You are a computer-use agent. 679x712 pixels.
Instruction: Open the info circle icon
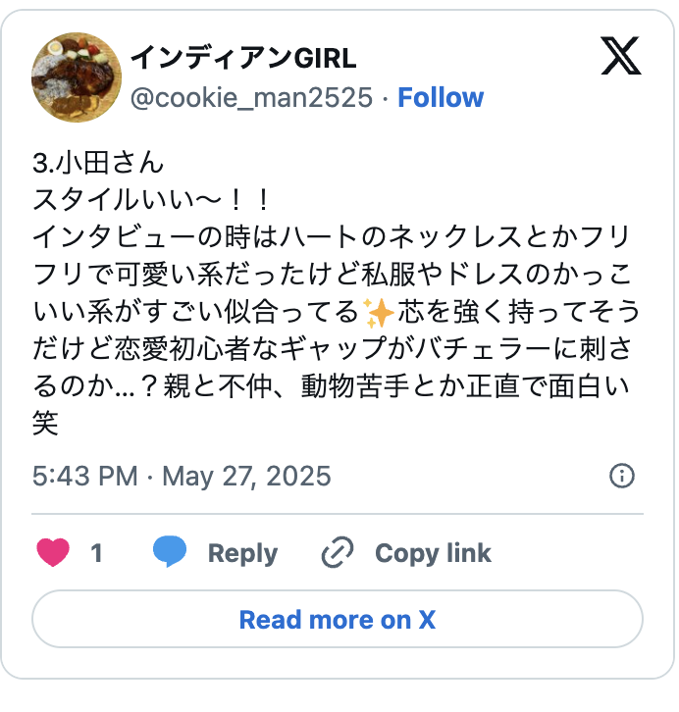621,477
